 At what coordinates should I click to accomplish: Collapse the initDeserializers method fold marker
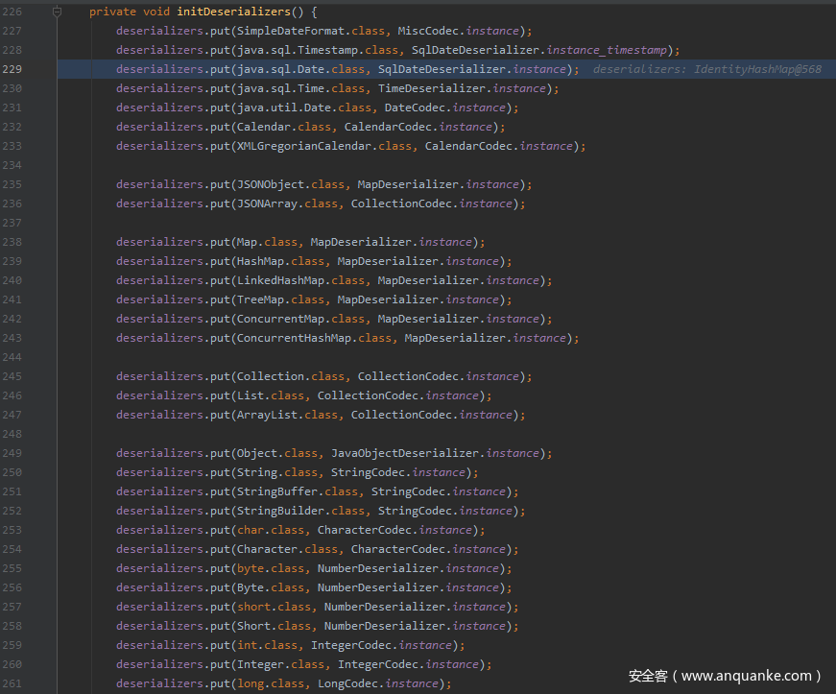pos(57,12)
